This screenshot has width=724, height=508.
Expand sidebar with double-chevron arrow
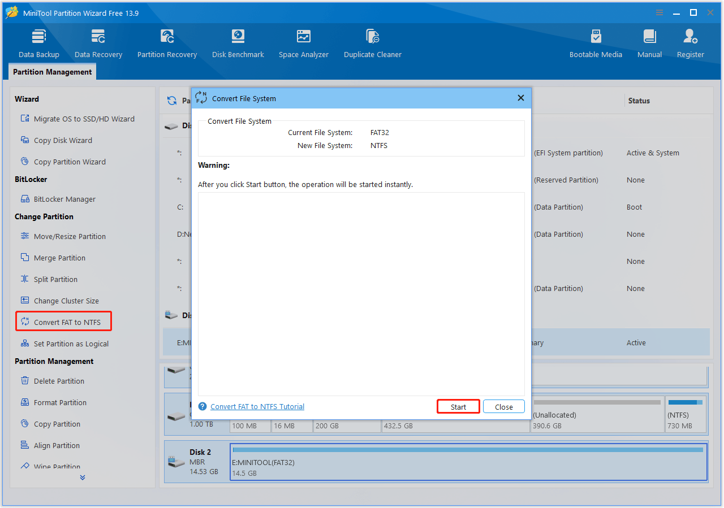pyautogui.click(x=83, y=477)
